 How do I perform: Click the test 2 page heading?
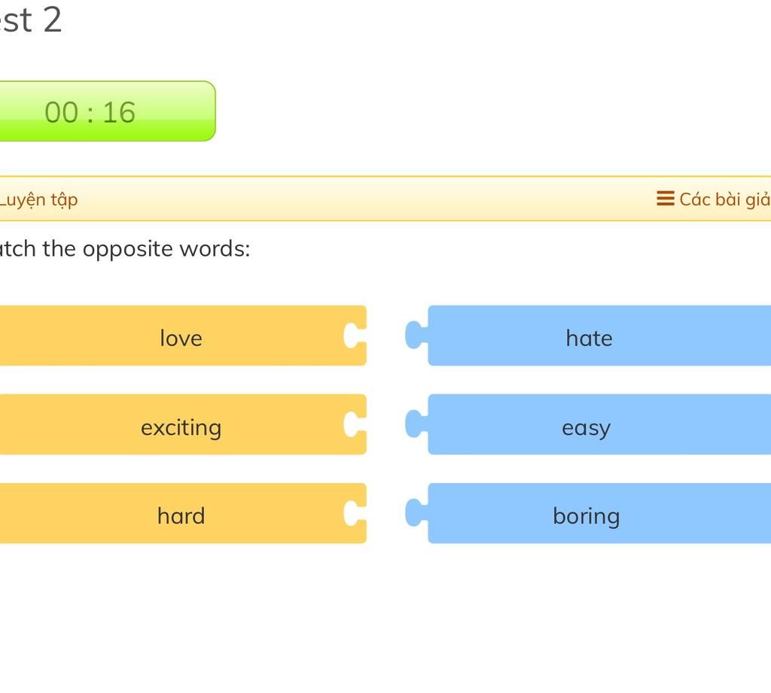(x=30, y=20)
